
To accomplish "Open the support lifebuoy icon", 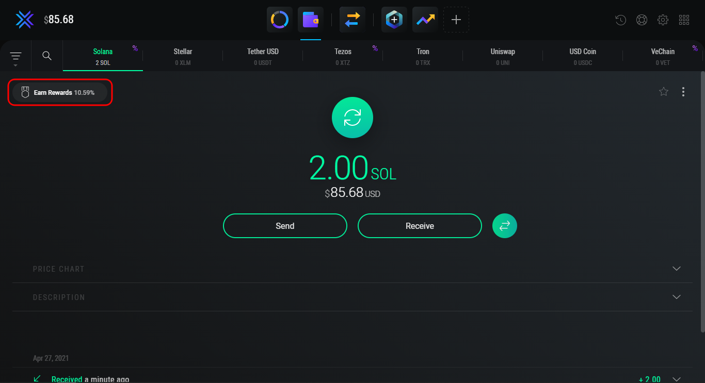I will 642,20.
